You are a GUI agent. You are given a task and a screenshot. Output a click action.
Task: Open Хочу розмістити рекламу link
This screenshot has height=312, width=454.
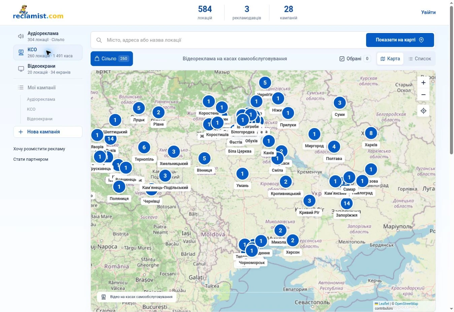pos(39,149)
